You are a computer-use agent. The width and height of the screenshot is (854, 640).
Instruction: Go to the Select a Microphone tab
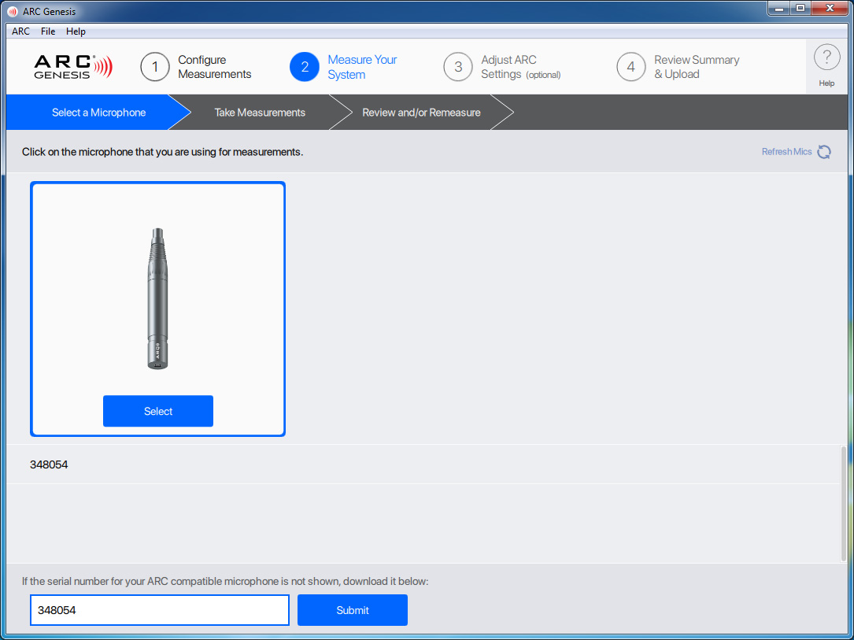point(98,113)
